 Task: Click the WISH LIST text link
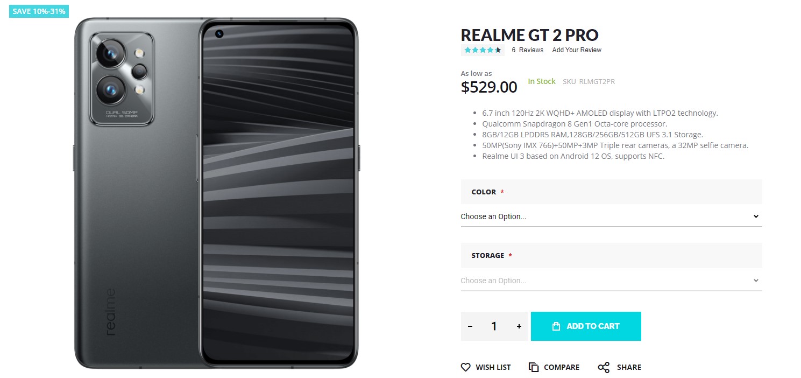click(x=493, y=367)
